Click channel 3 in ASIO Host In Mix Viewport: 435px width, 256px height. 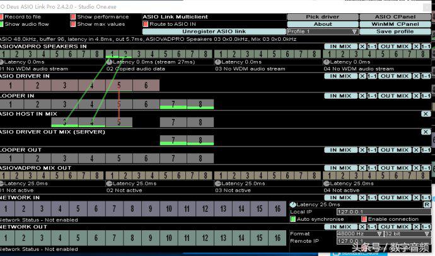click(65, 121)
